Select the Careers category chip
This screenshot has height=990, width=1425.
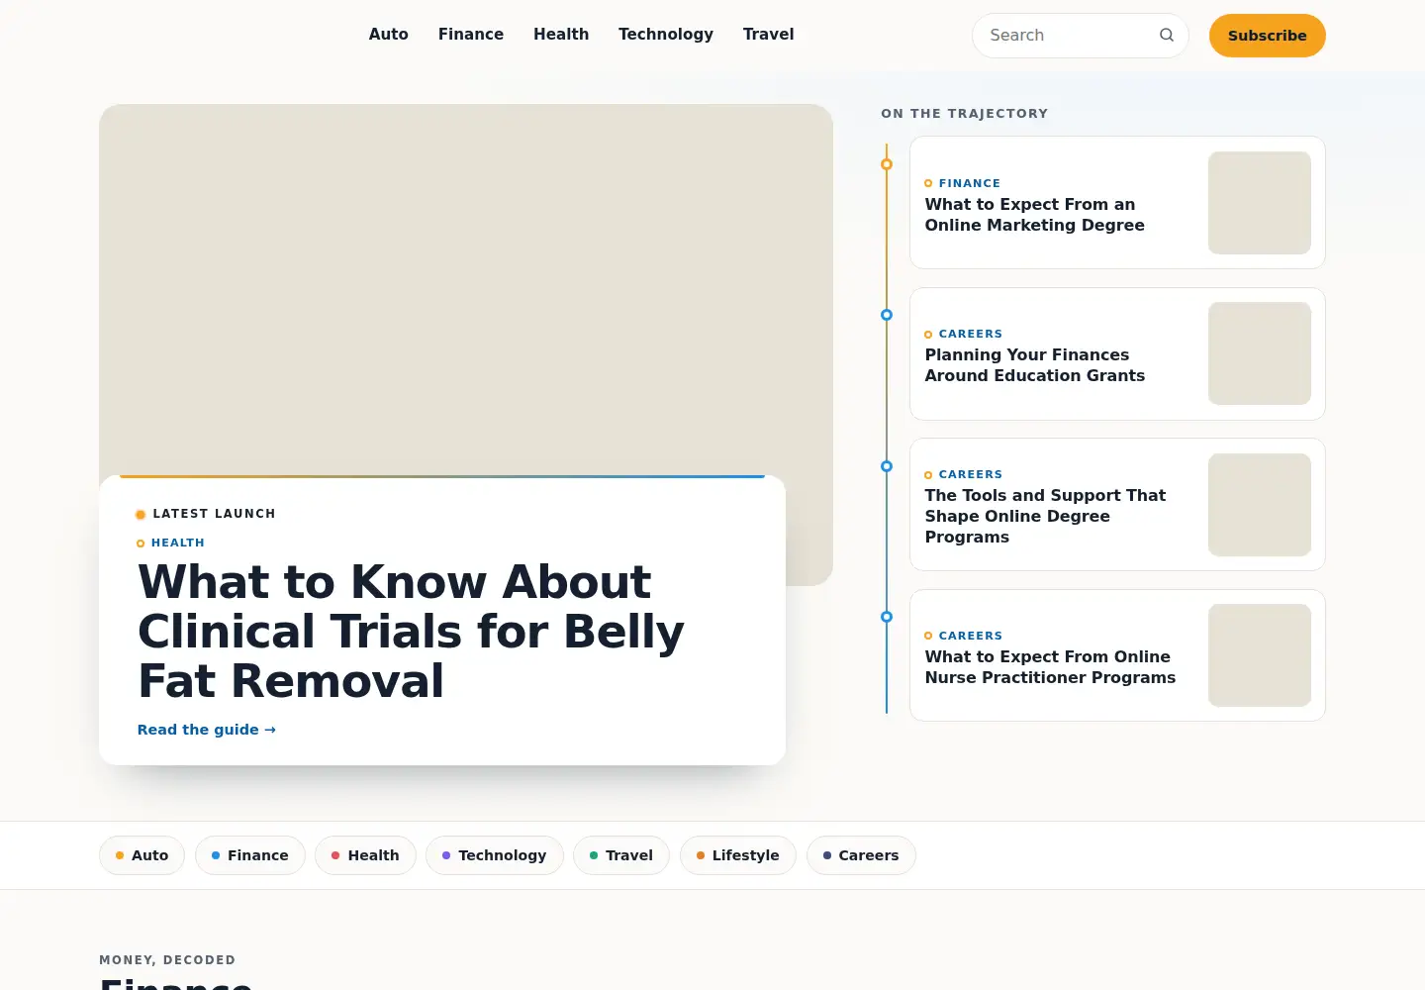[861, 855]
